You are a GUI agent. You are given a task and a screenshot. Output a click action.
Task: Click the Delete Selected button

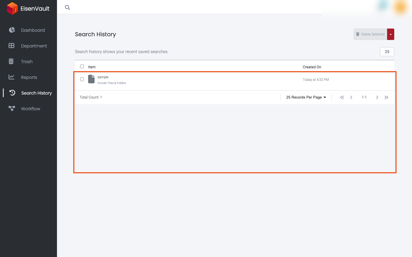click(x=370, y=34)
